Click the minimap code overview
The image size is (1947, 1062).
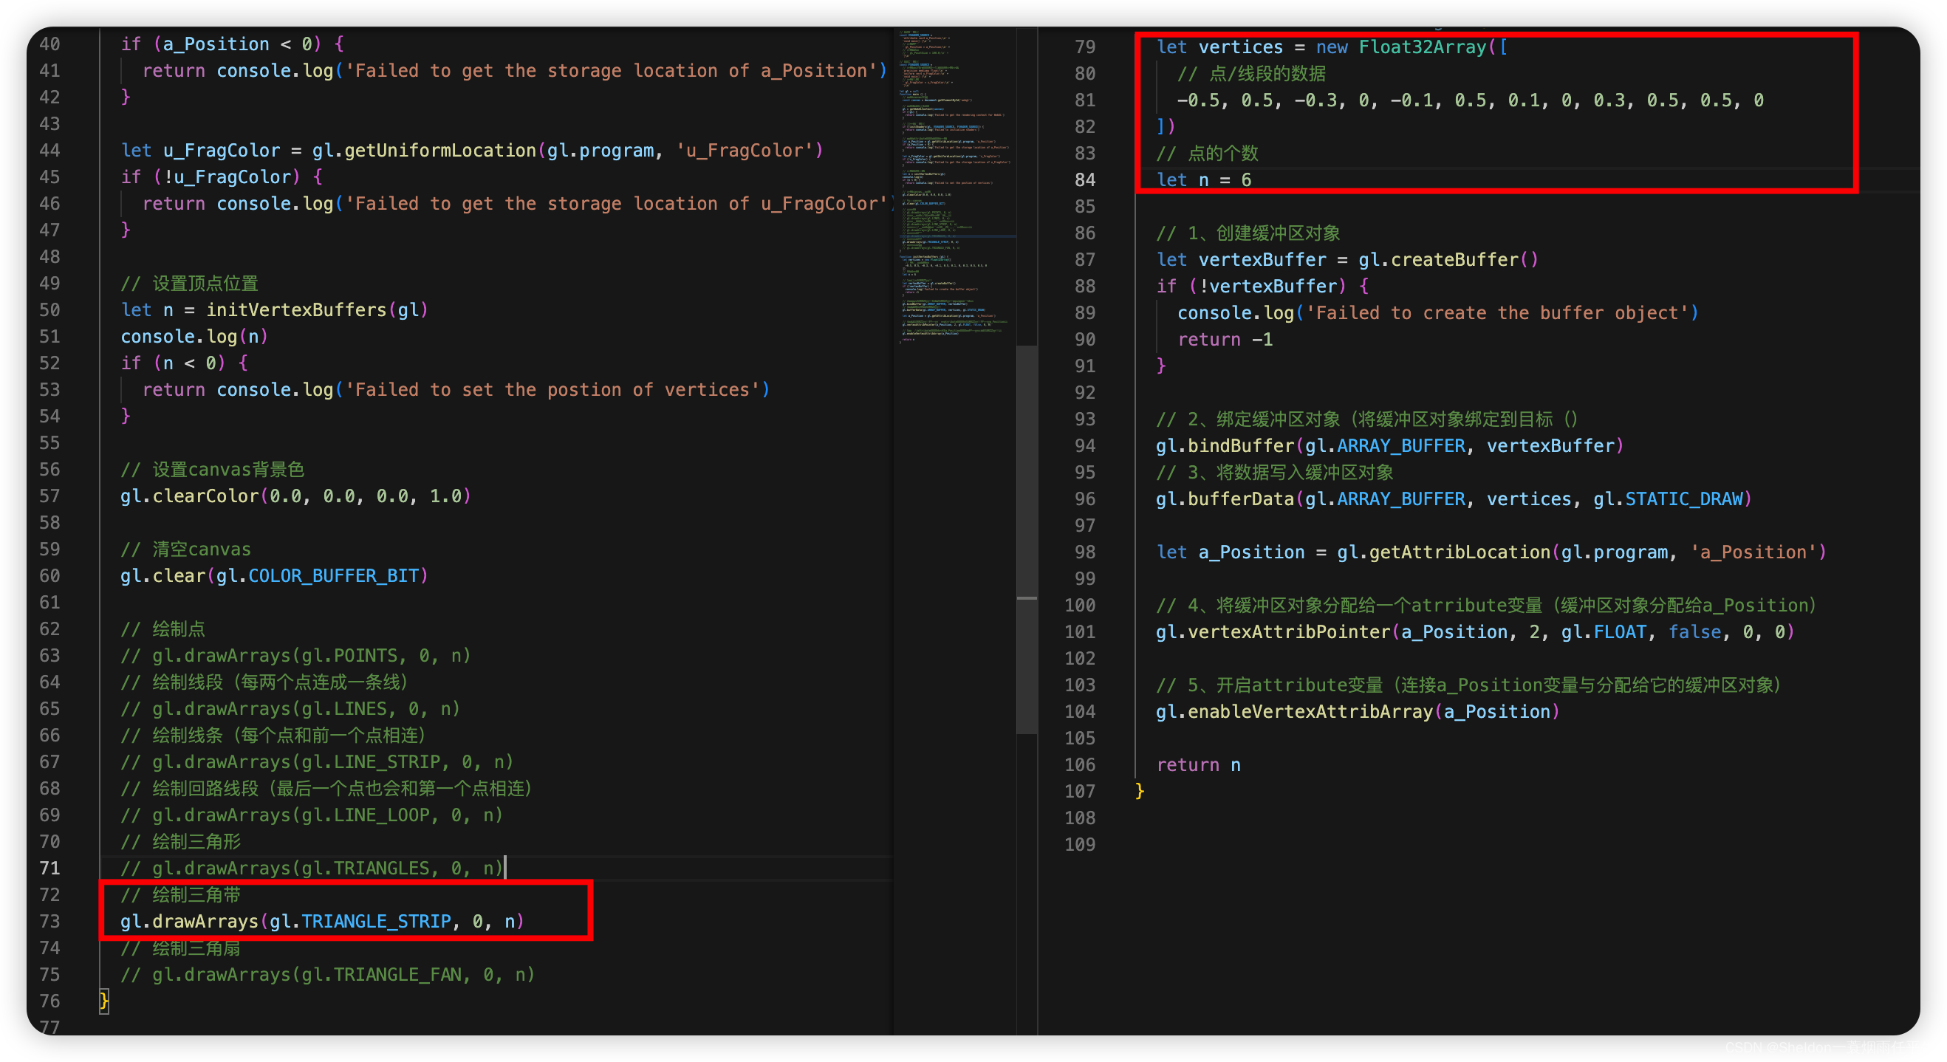pyautogui.click(x=954, y=188)
